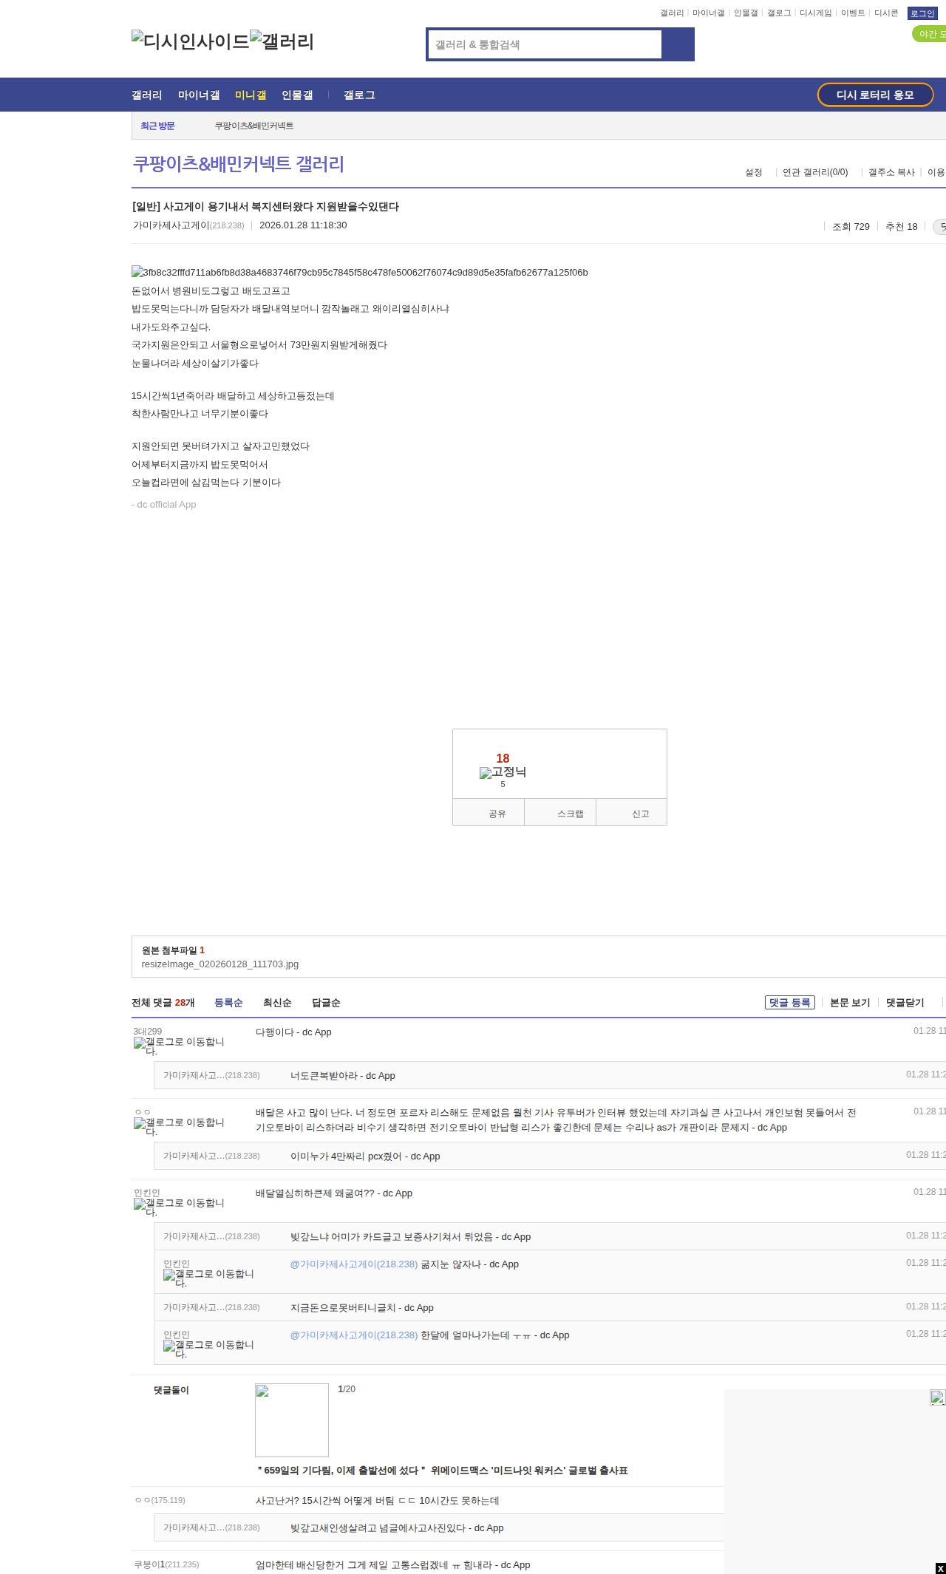946x1574 pixels.
Task: Click the post date 2026.01.28 11:18:30
Action: (303, 225)
